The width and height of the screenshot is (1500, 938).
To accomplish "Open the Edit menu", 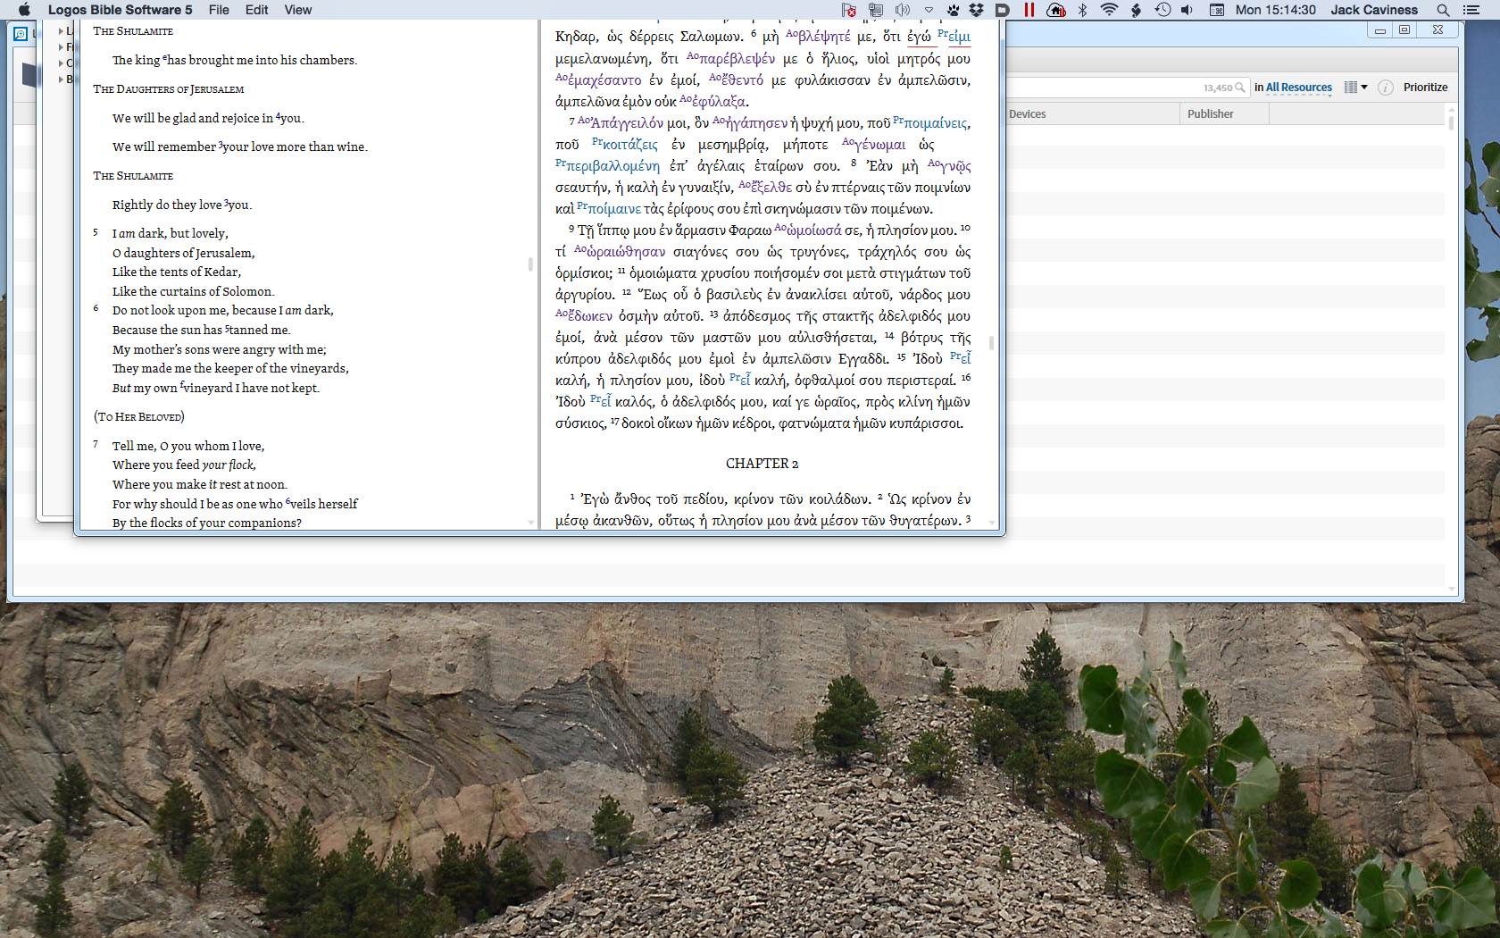I will pos(257,10).
